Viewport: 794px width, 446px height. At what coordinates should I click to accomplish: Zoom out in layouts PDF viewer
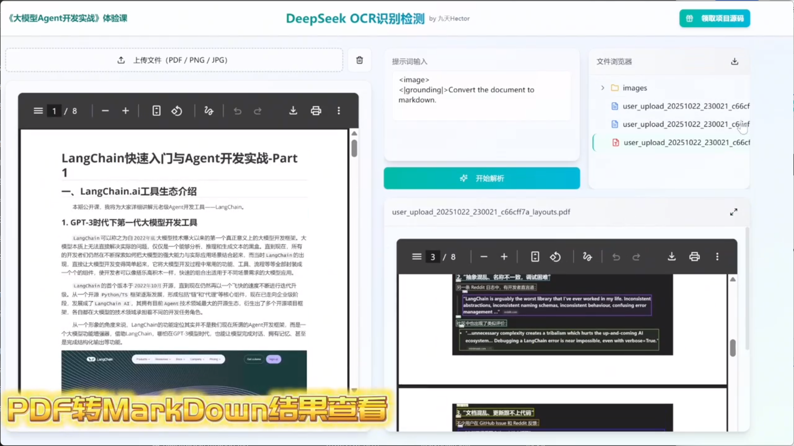(484, 257)
